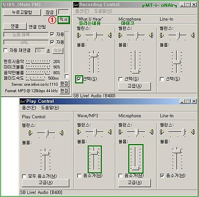Click right speaker icon of Play Control Line-In balance
Image resolution: width=199 pixels, height=197 pixels.
[x=193, y=132]
